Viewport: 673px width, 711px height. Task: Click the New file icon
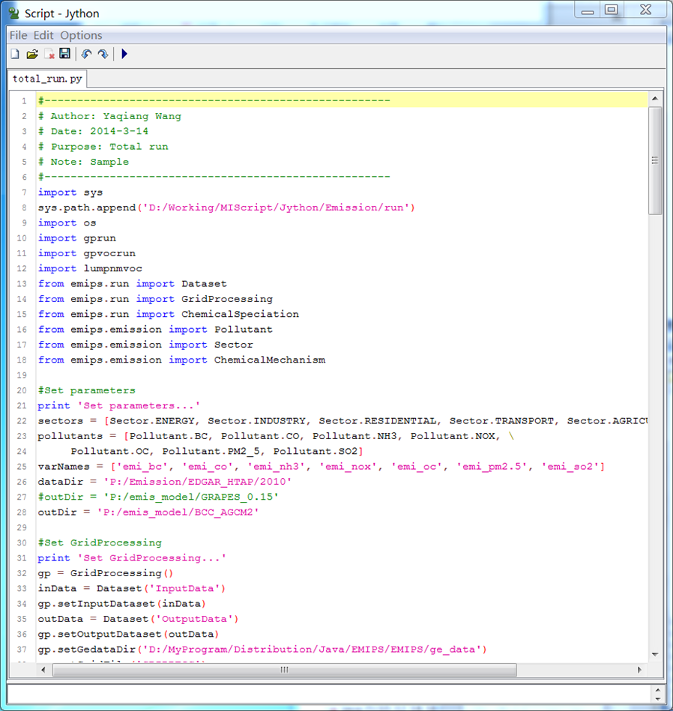tap(15, 54)
